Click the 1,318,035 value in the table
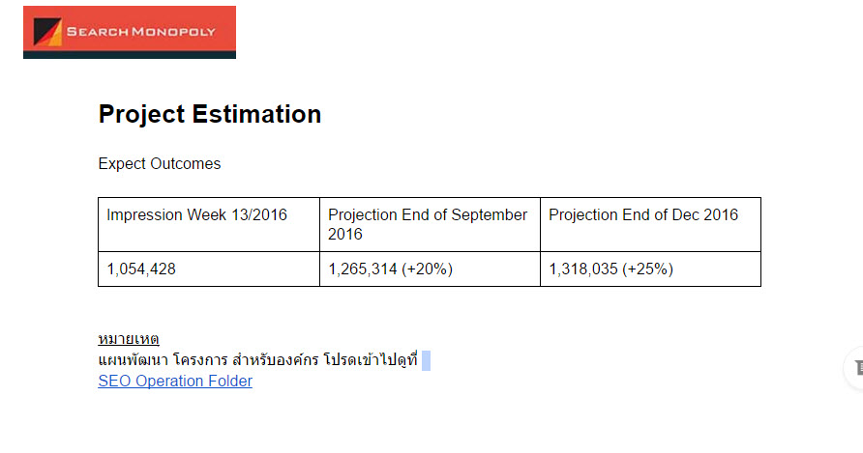863x453 pixels. coord(583,269)
